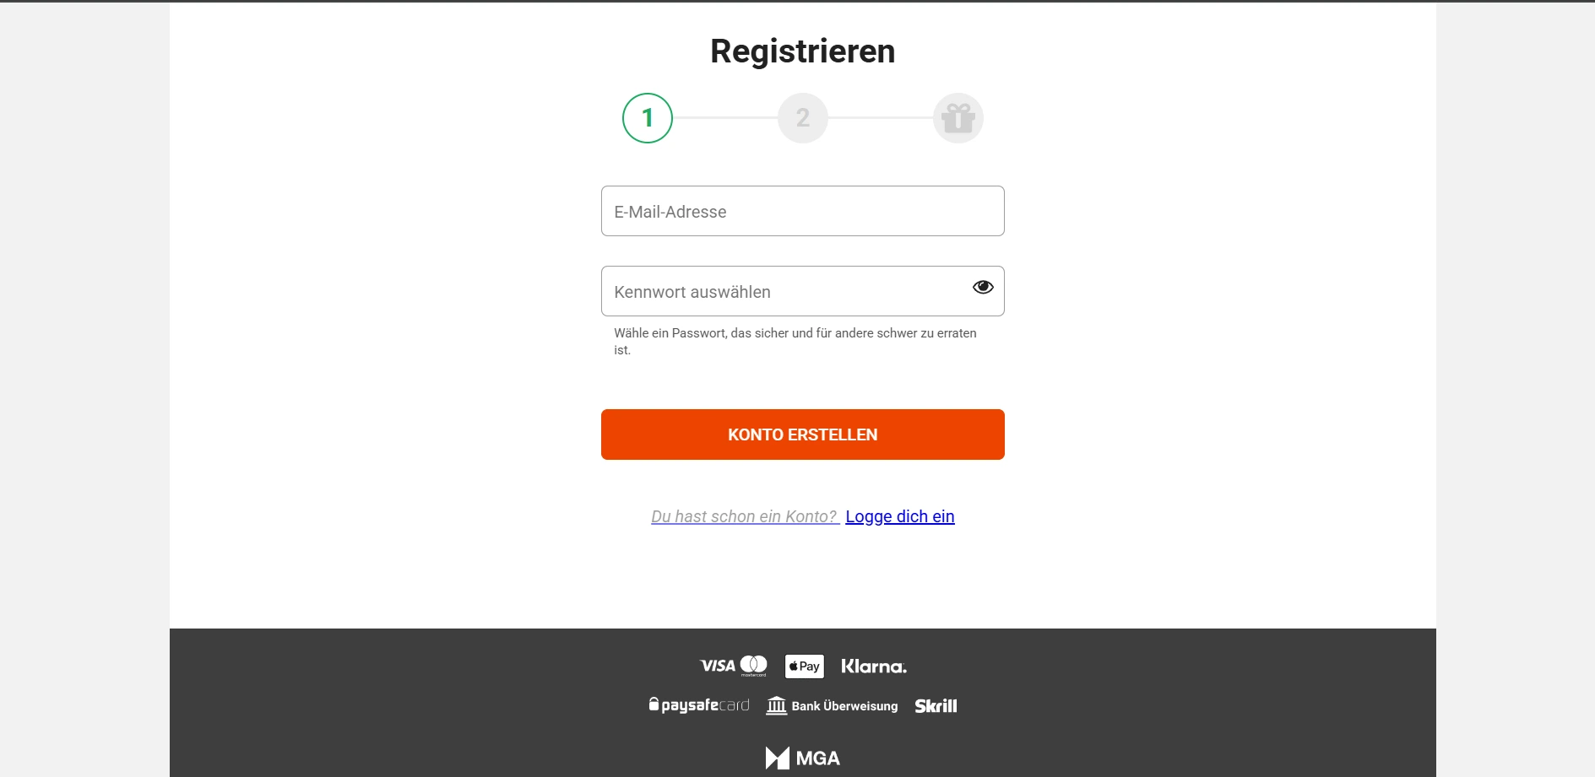Click the Bank Überweisung building icon
1595x777 pixels.
tap(776, 705)
